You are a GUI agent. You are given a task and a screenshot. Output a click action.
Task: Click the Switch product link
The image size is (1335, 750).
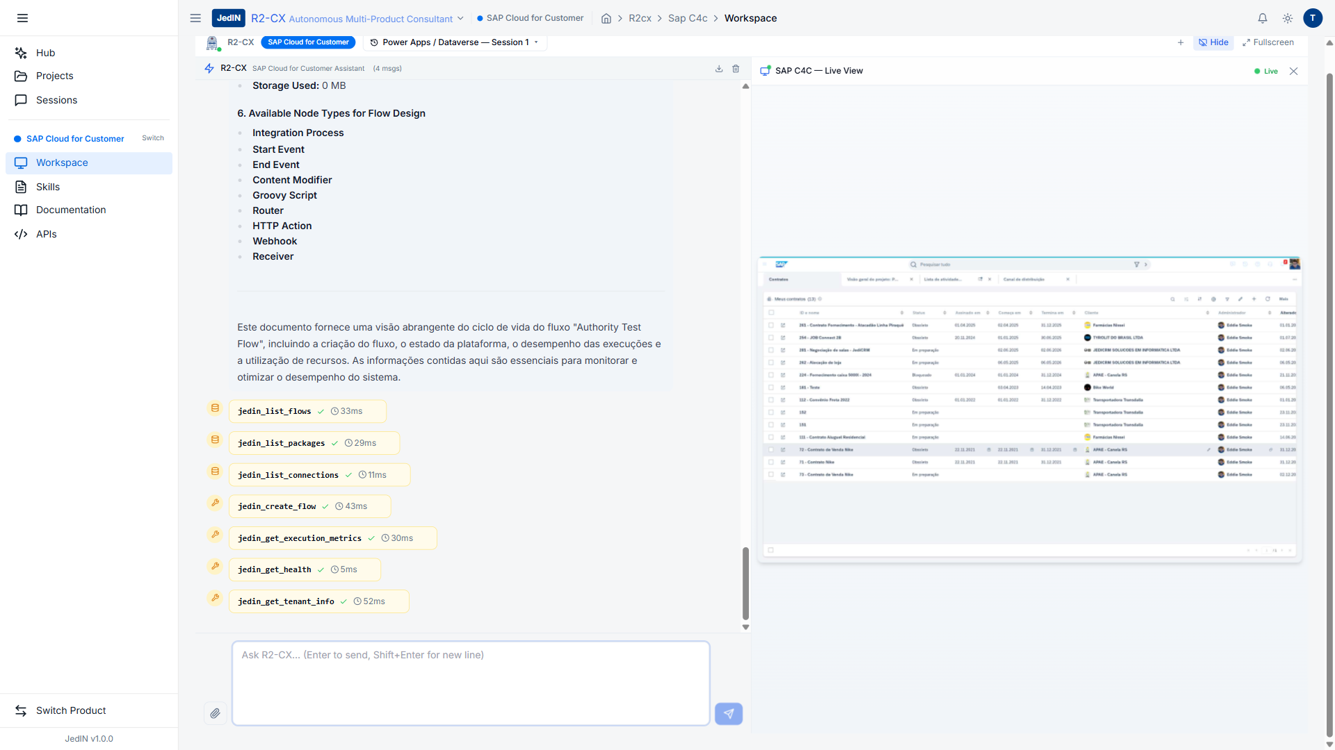pyautogui.click(x=153, y=138)
